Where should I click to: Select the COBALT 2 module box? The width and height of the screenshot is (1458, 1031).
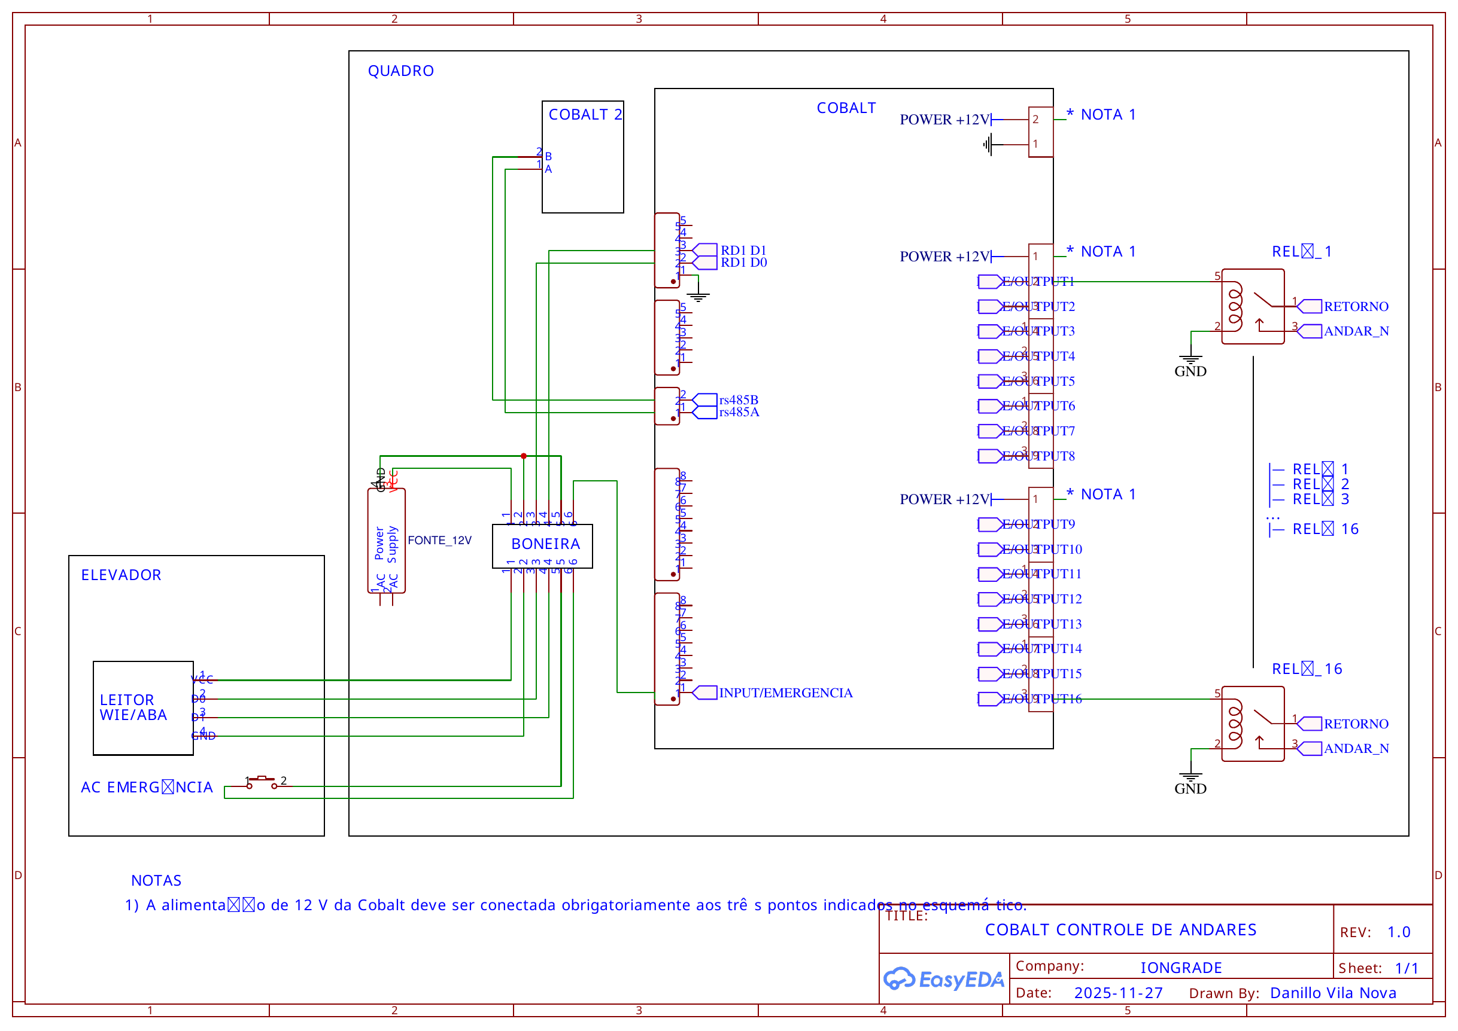pyautogui.click(x=582, y=157)
